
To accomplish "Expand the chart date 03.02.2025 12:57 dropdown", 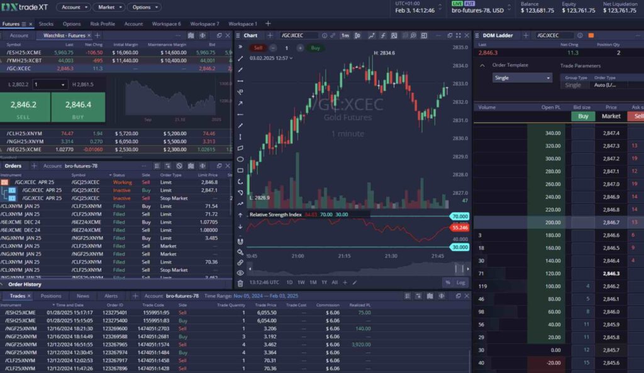I will (271, 58).
